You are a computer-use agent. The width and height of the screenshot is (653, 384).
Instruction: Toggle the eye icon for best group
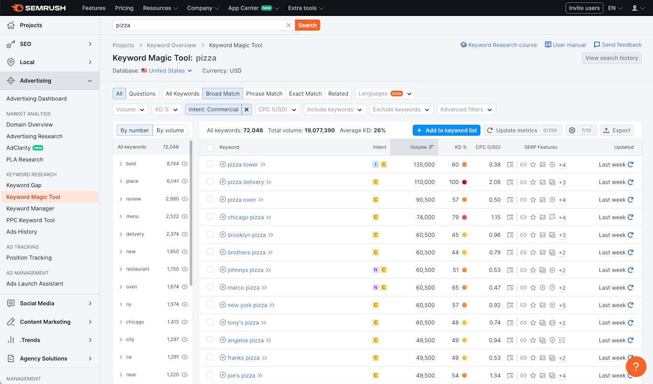click(185, 164)
